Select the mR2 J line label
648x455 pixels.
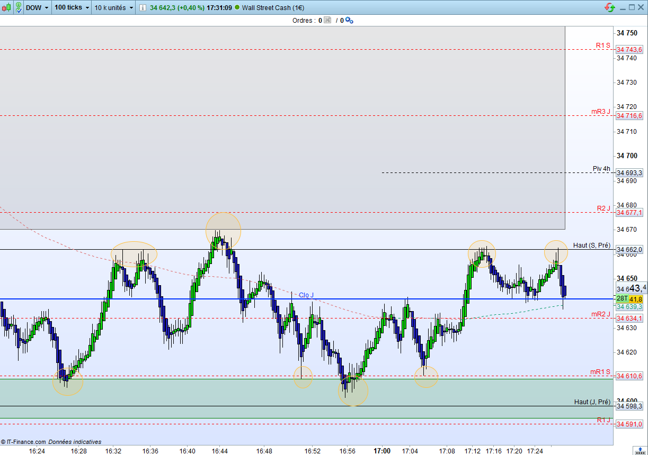pyautogui.click(x=601, y=314)
